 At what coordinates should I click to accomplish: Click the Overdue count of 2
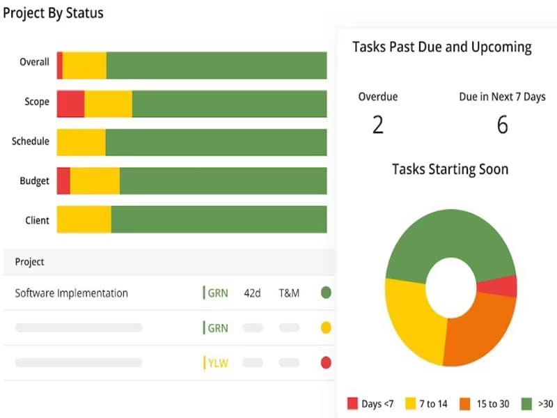pos(378,125)
